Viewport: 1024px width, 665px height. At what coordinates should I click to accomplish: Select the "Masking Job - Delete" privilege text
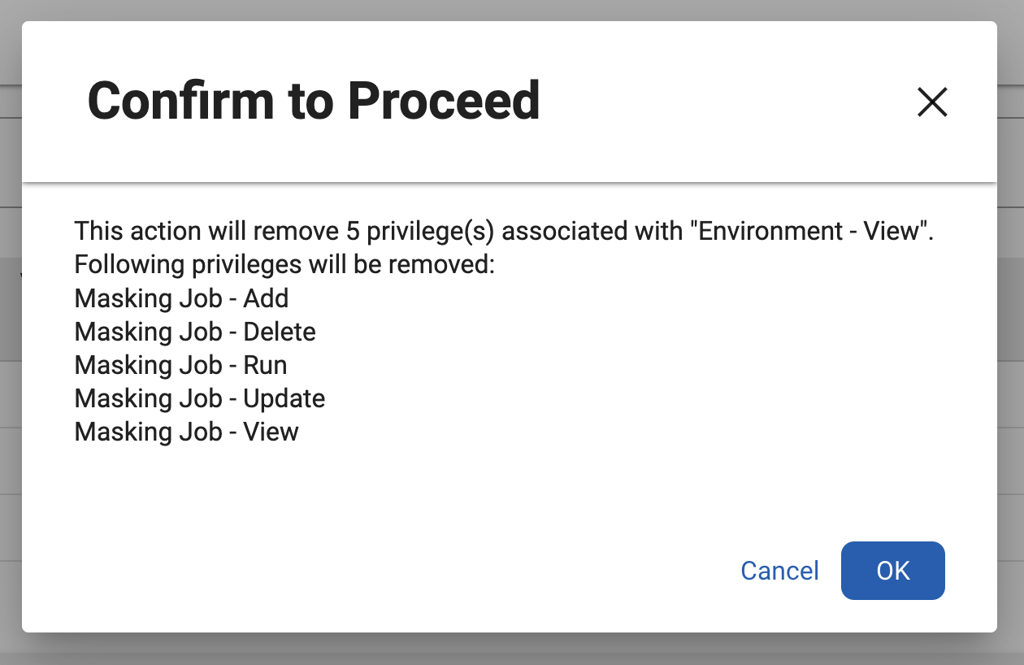[x=195, y=332]
